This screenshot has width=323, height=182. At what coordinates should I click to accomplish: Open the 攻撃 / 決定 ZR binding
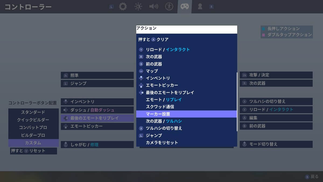(x=276, y=75)
